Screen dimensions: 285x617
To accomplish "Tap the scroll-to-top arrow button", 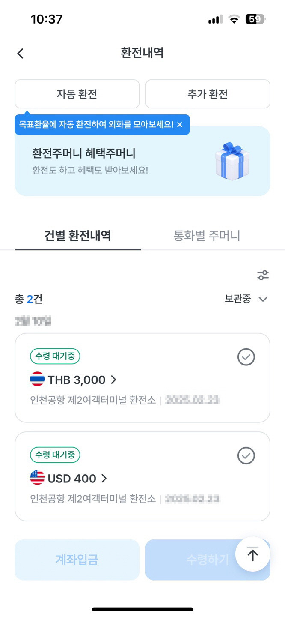I will coord(252,554).
